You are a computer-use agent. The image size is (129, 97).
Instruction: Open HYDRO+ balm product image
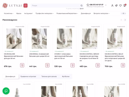click(x=64, y=39)
